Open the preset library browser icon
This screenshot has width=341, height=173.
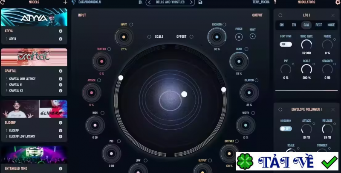[x=141, y=2]
